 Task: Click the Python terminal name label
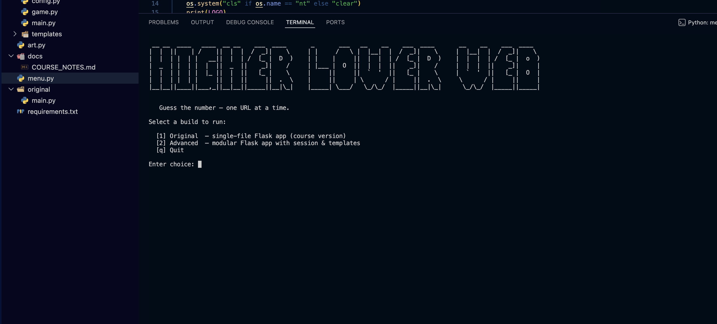pyautogui.click(x=702, y=22)
